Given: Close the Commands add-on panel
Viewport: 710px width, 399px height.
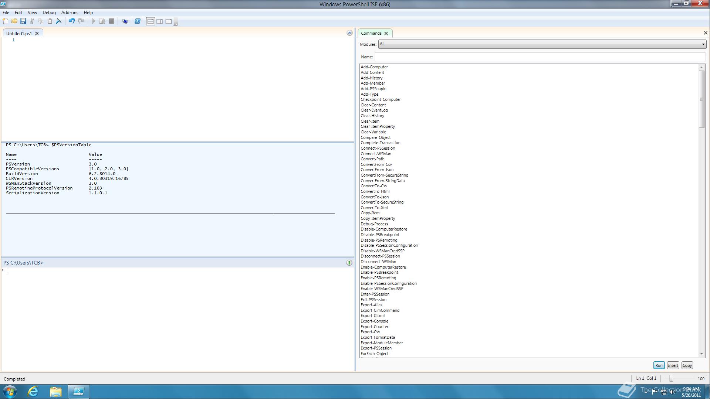Looking at the screenshot, I should point(705,33).
